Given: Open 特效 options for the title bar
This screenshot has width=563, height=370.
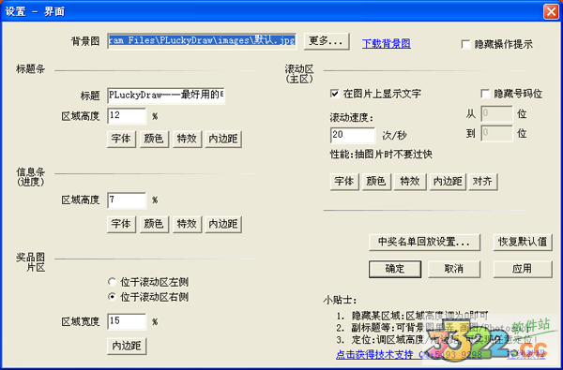Looking at the screenshot, I should point(187,139).
